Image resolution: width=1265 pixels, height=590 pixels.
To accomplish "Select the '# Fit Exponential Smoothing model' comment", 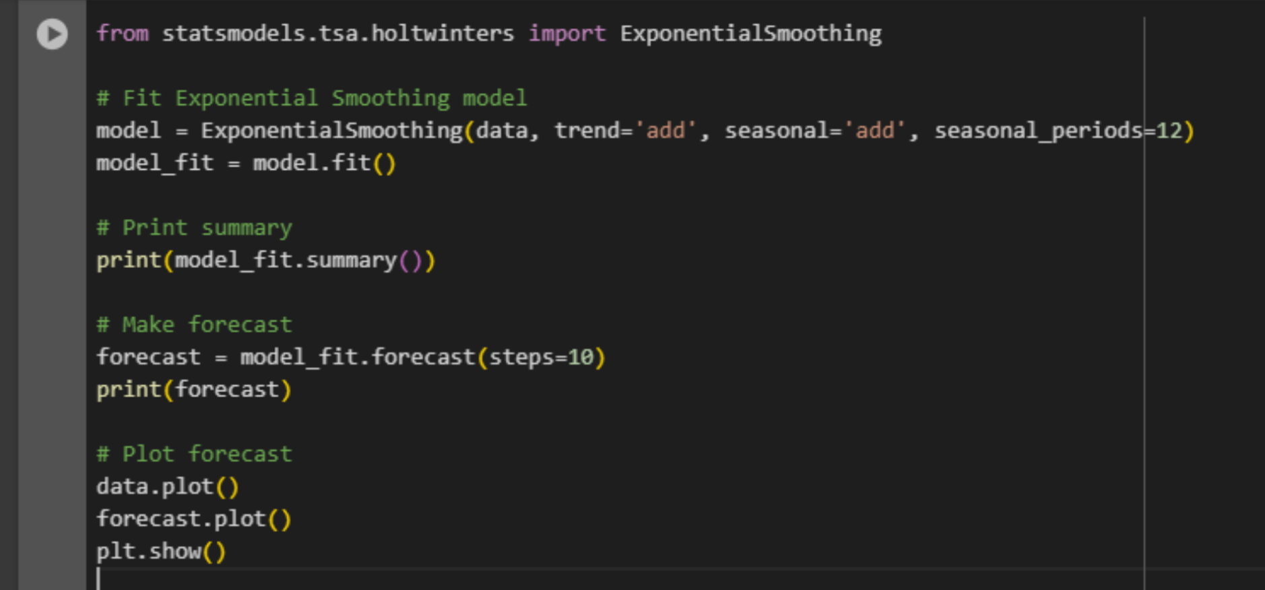I will (x=311, y=98).
